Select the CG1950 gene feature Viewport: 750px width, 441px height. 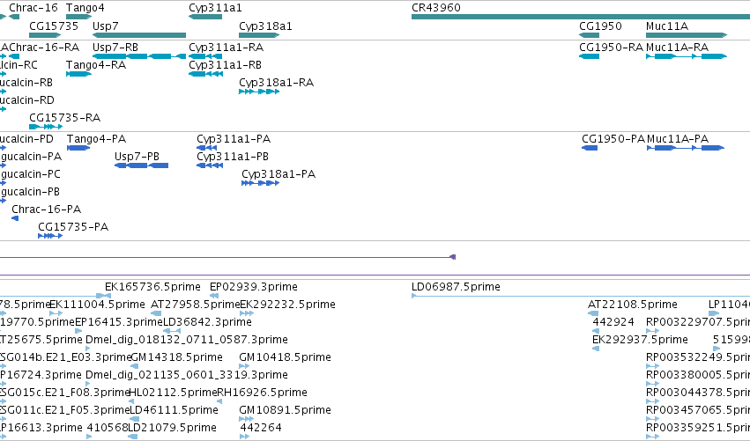589,35
